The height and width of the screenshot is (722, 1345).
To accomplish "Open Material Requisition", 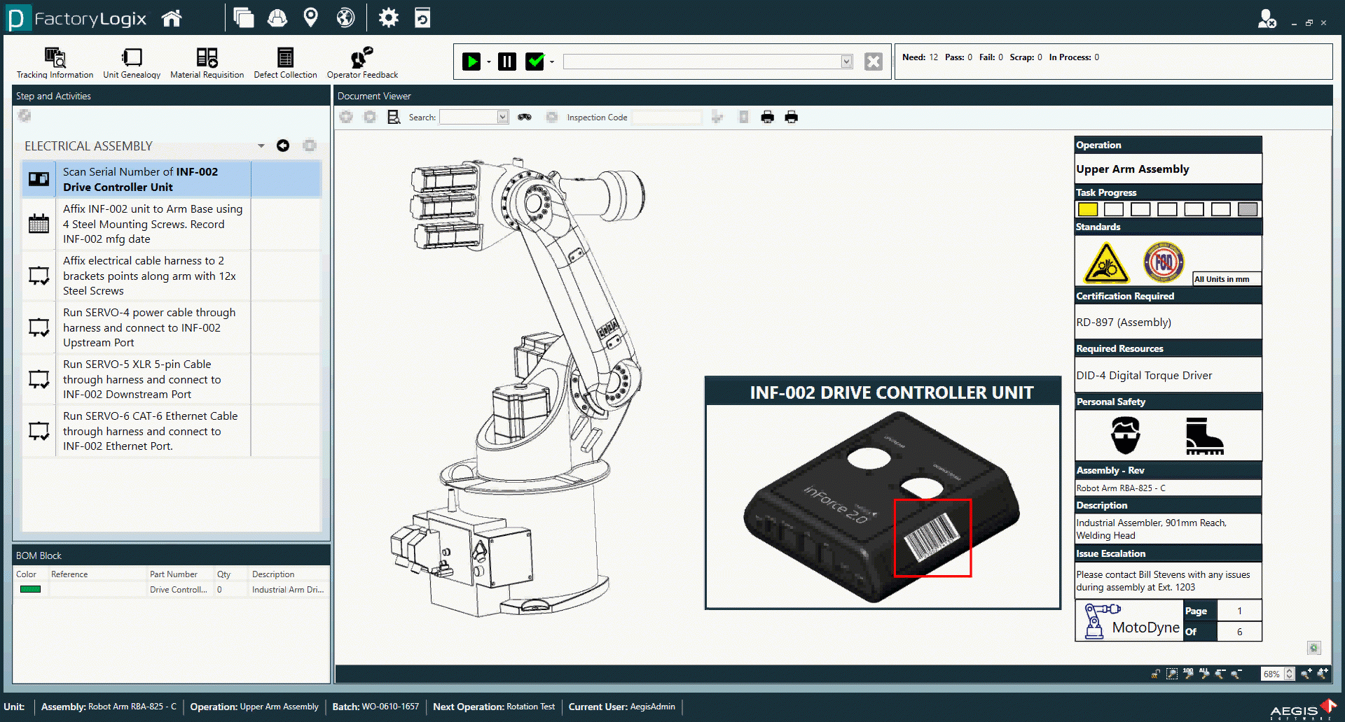I will tap(207, 63).
